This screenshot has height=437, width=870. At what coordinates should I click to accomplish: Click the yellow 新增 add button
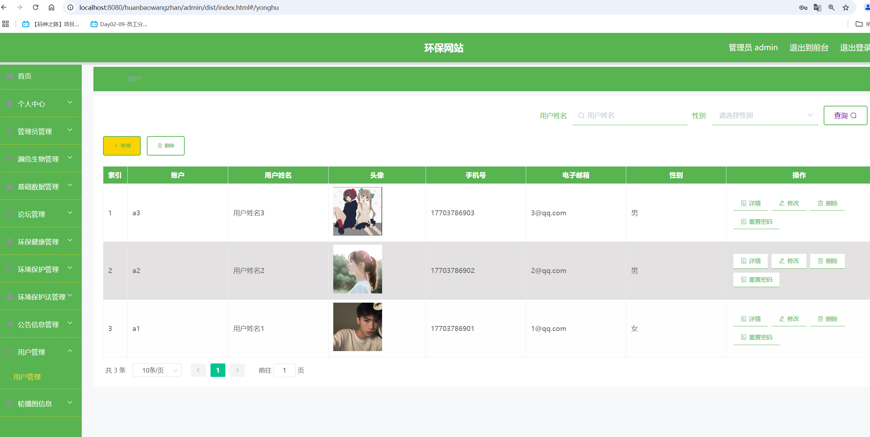pos(122,146)
